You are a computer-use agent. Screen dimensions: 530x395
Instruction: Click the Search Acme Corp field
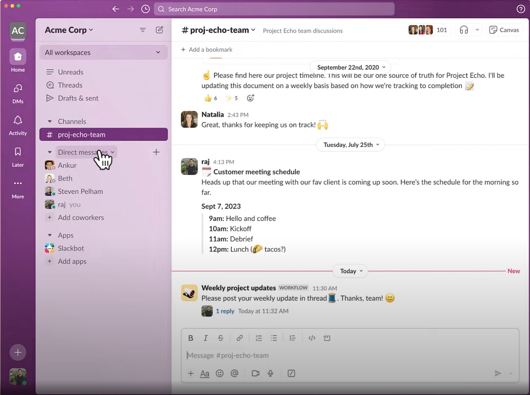(274, 9)
